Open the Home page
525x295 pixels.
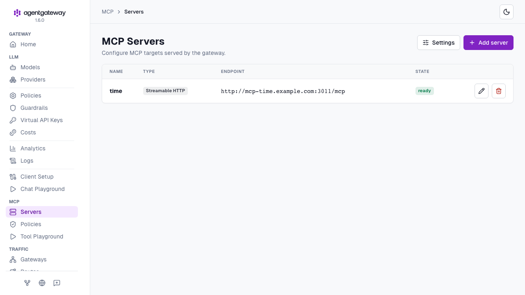pos(42,44)
